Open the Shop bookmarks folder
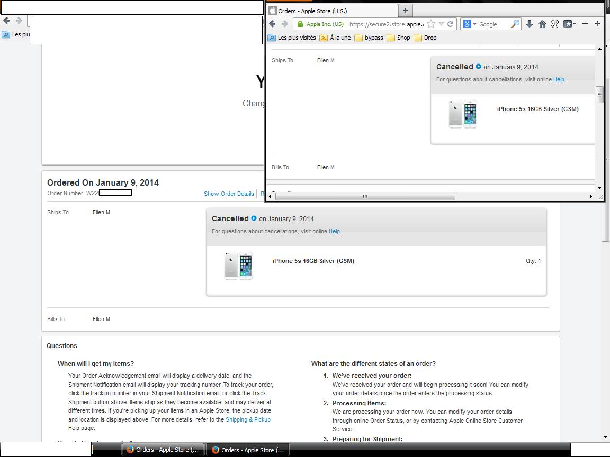The height and width of the screenshot is (457, 610). pos(398,38)
